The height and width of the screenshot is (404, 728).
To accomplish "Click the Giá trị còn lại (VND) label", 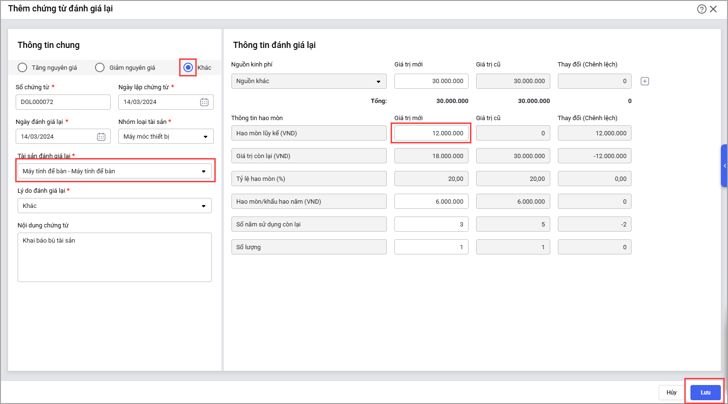I will pos(309,156).
